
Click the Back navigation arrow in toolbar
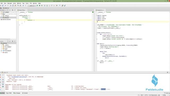click(x=23, y=6)
